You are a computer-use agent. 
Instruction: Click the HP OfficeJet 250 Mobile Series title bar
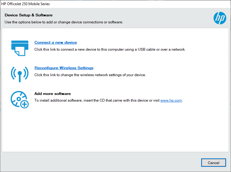[x=26, y=4]
